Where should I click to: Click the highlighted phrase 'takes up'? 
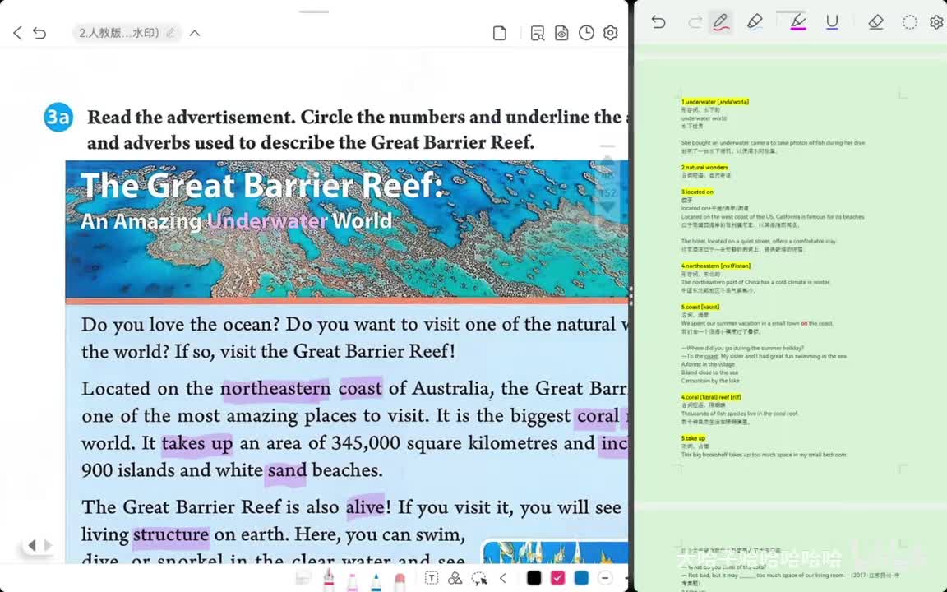coord(197,443)
